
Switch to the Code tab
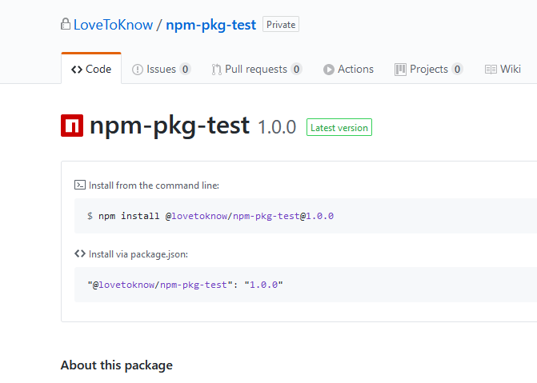[x=91, y=69]
